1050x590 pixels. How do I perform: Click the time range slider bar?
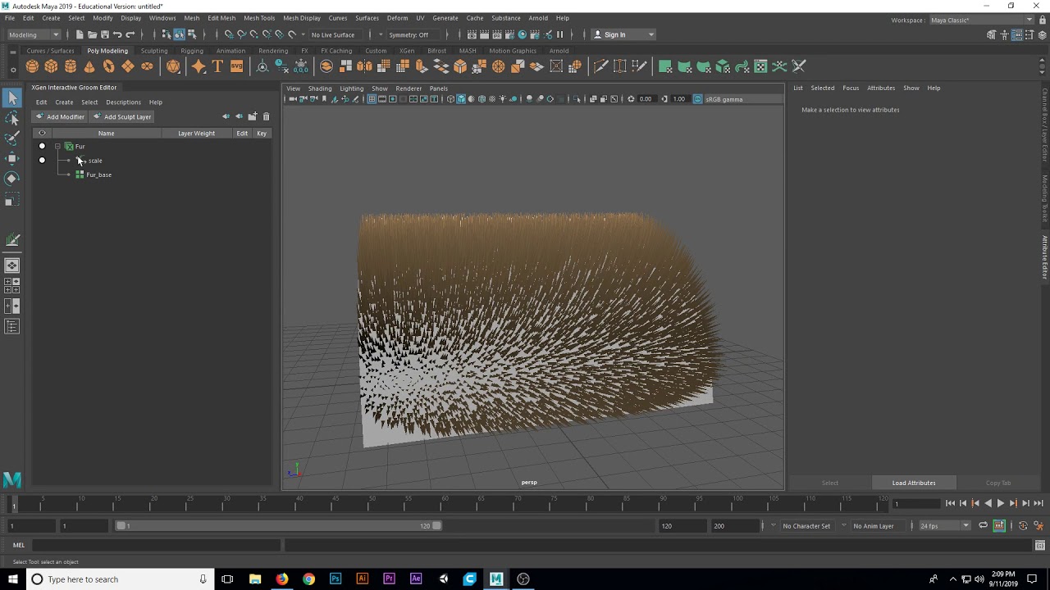279,526
